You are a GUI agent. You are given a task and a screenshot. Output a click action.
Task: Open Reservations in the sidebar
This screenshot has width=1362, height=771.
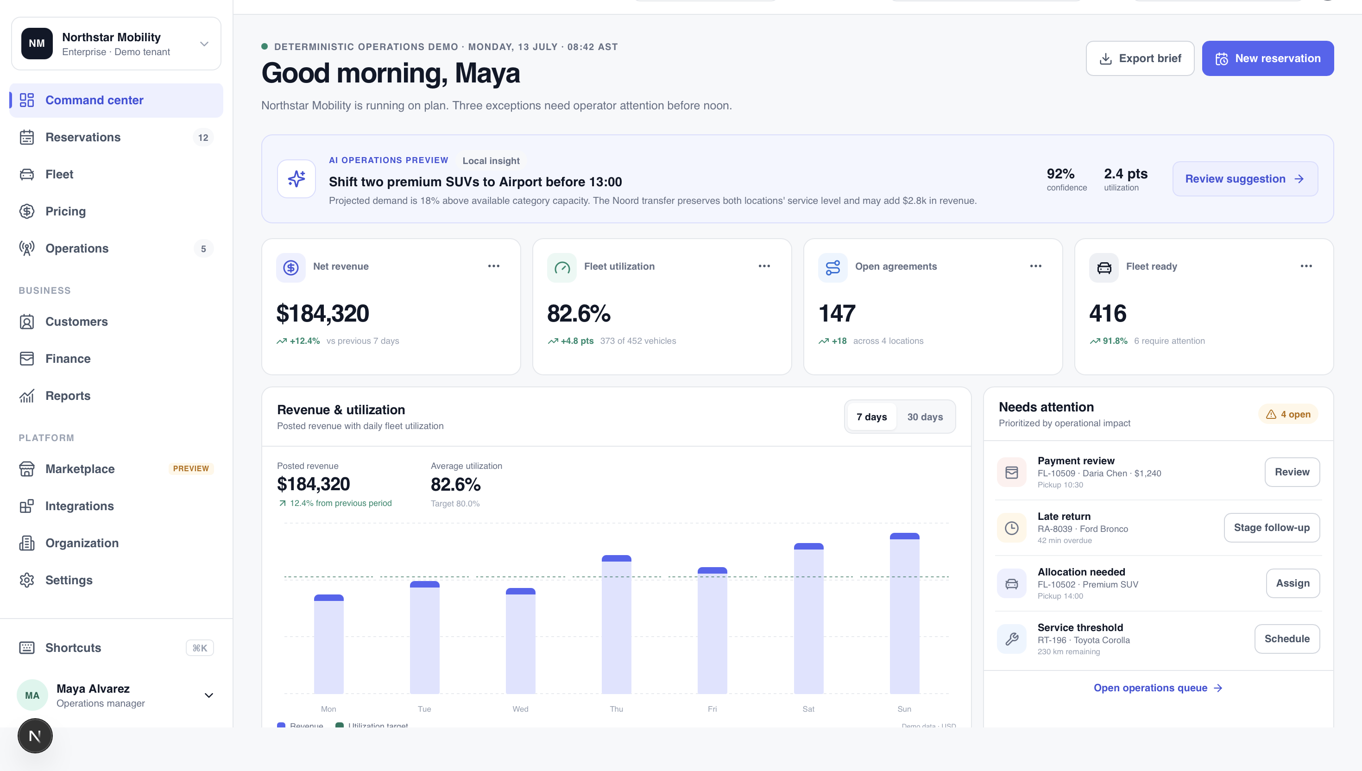(116, 137)
